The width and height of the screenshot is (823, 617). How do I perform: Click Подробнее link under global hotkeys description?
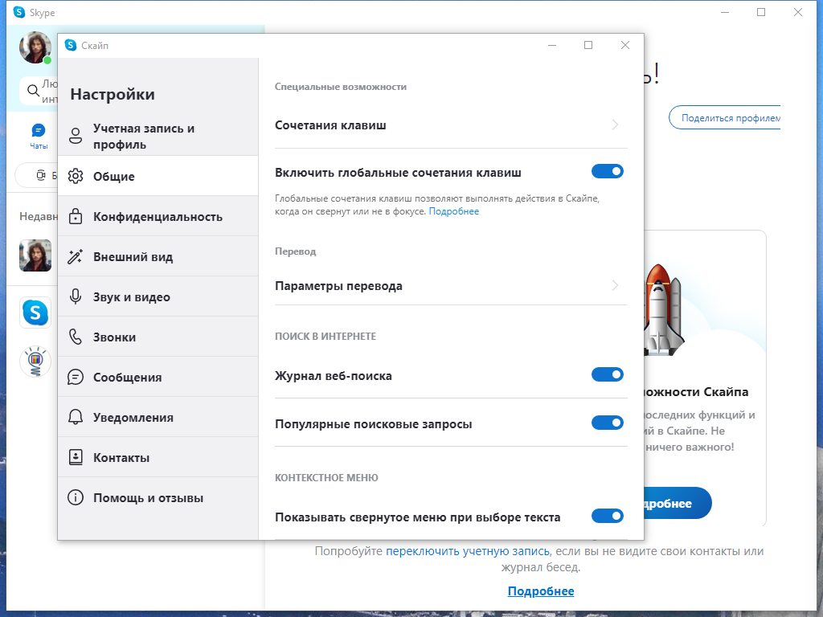(x=454, y=211)
